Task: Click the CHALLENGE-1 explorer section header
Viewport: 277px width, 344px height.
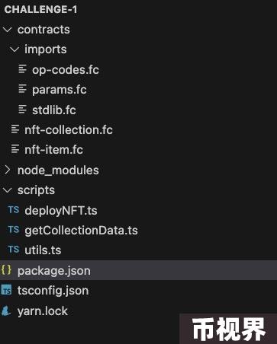Action: click(40, 9)
